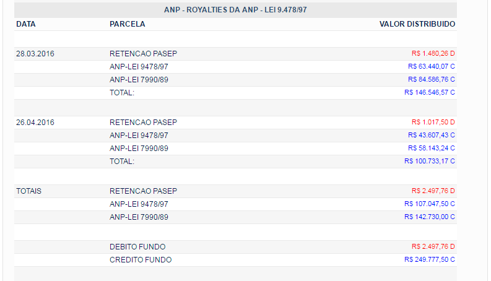This screenshot has width=491, height=281.
Task: Click the value R$ 84.586,76 C
Action: [x=431, y=79]
